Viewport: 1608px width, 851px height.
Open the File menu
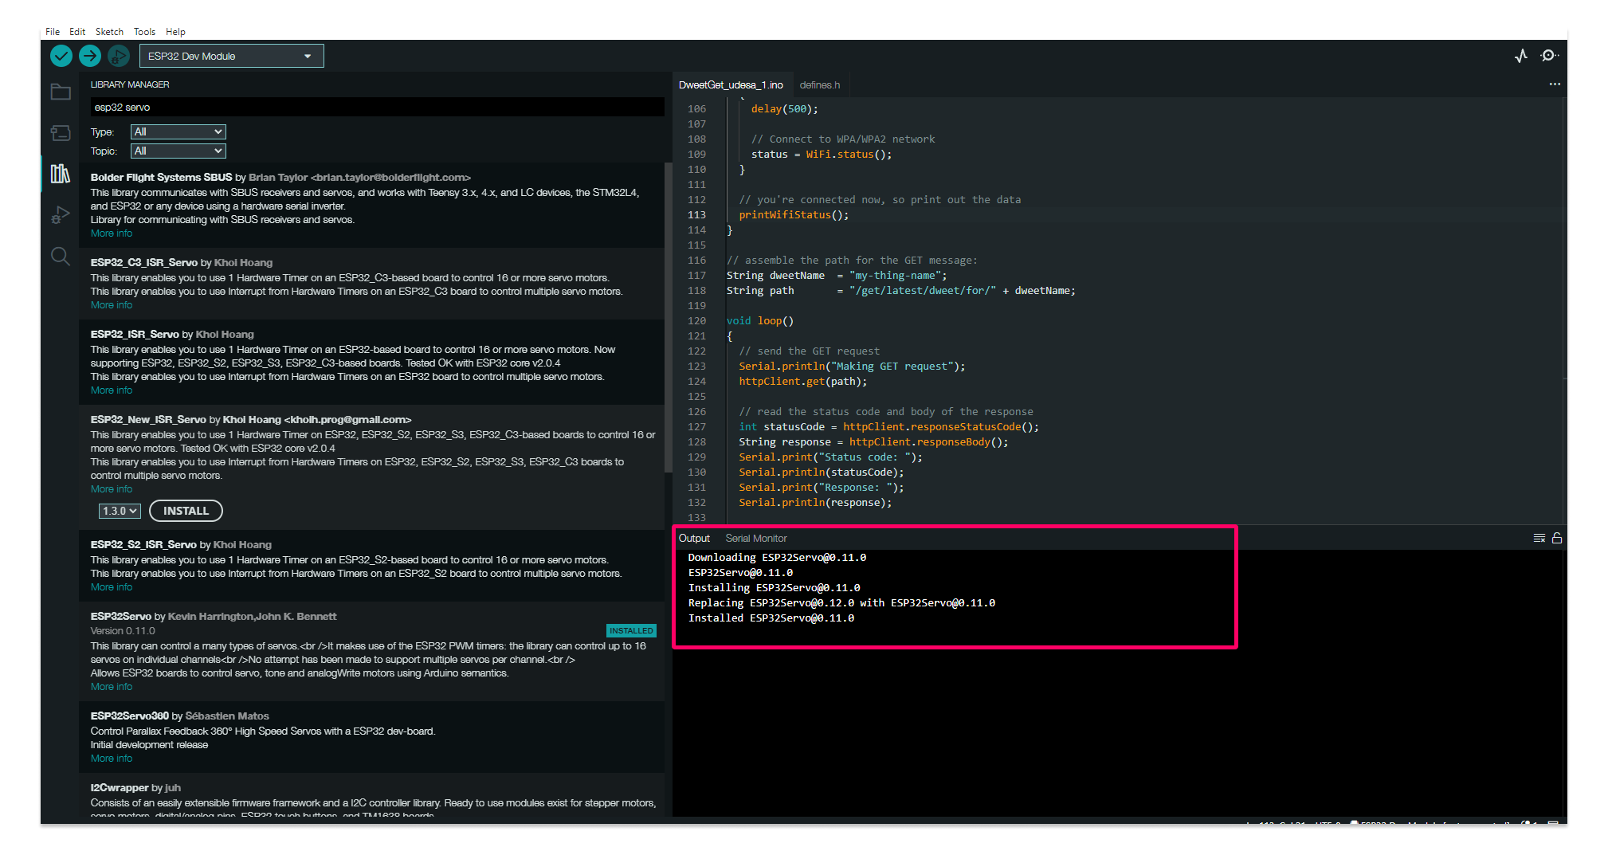click(53, 32)
